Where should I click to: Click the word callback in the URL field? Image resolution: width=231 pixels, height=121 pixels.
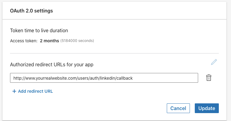click(x=124, y=78)
